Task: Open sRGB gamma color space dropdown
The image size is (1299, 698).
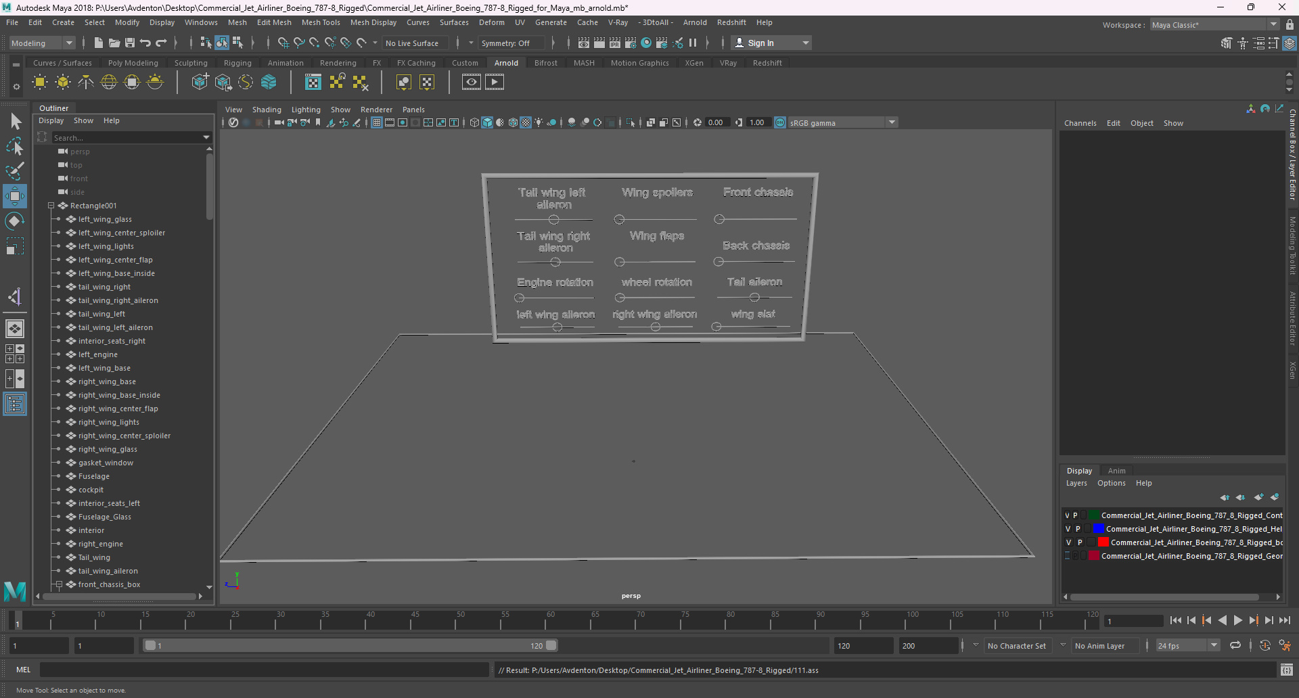Action: pos(892,122)
